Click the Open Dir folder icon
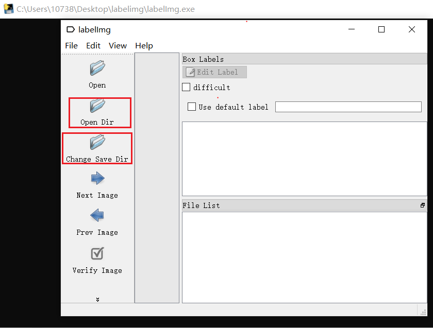The height and width of the screenshot is (328, 433). click(x=97, y=106)
